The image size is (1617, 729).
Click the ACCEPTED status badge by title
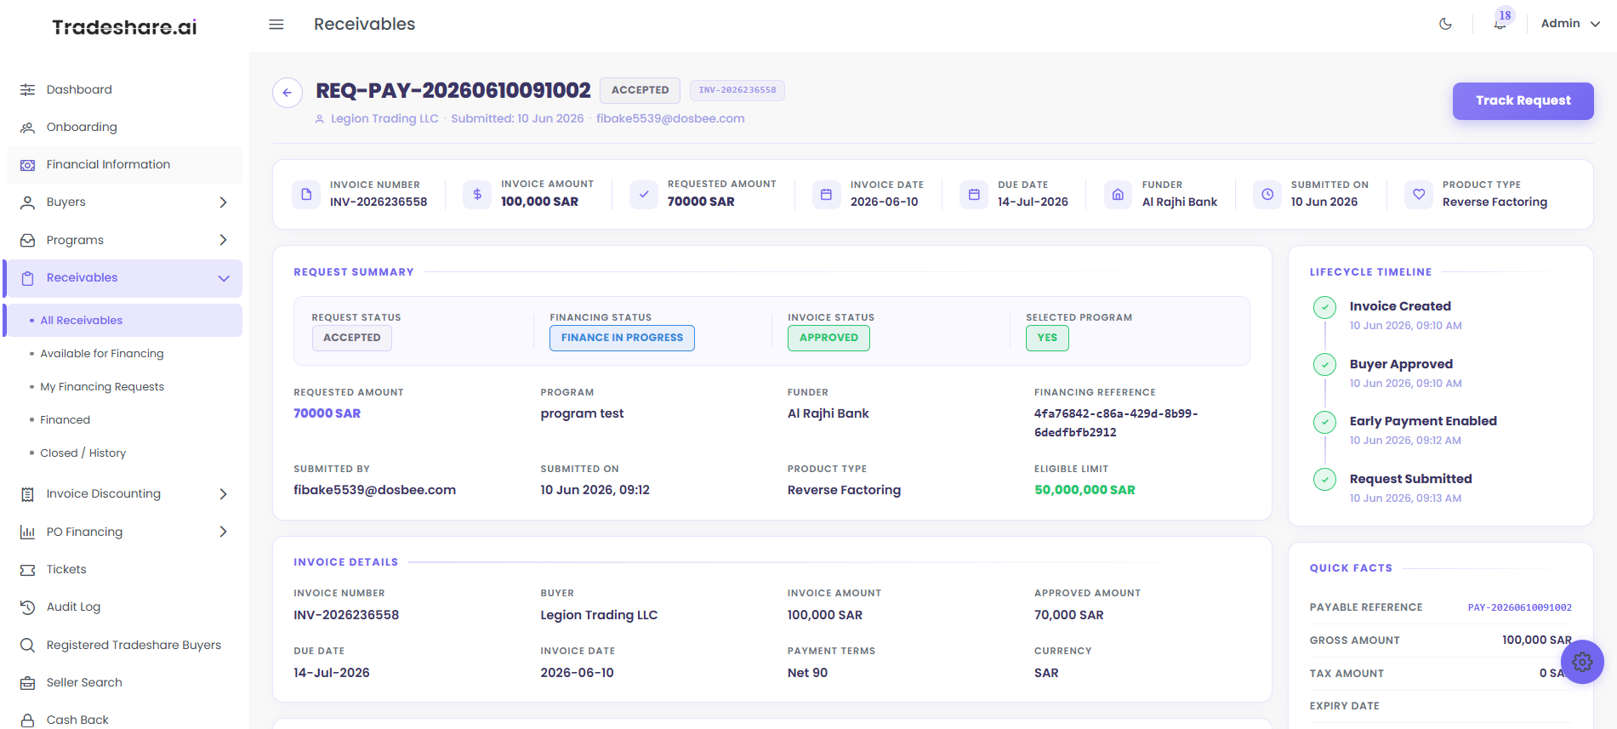point(640,90)
